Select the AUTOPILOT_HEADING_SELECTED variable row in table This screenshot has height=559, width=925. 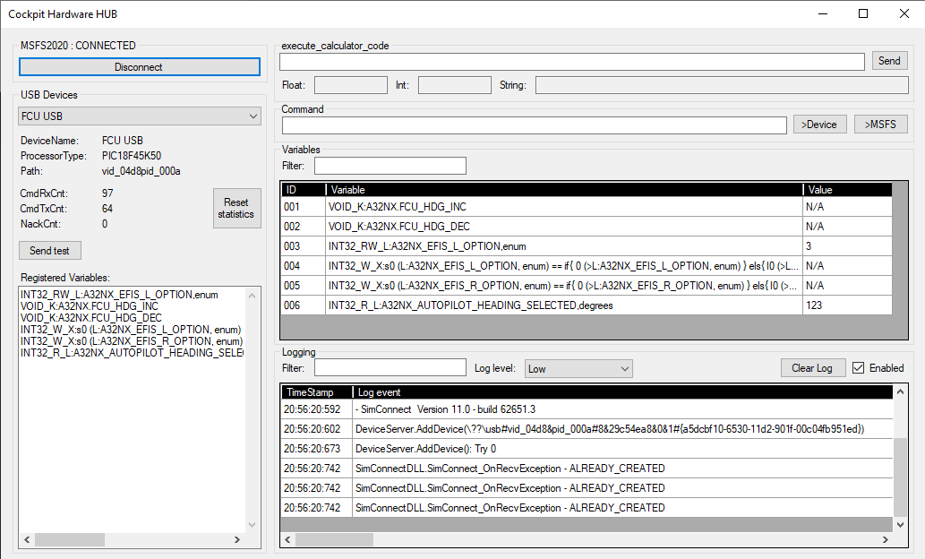point(587,305)
